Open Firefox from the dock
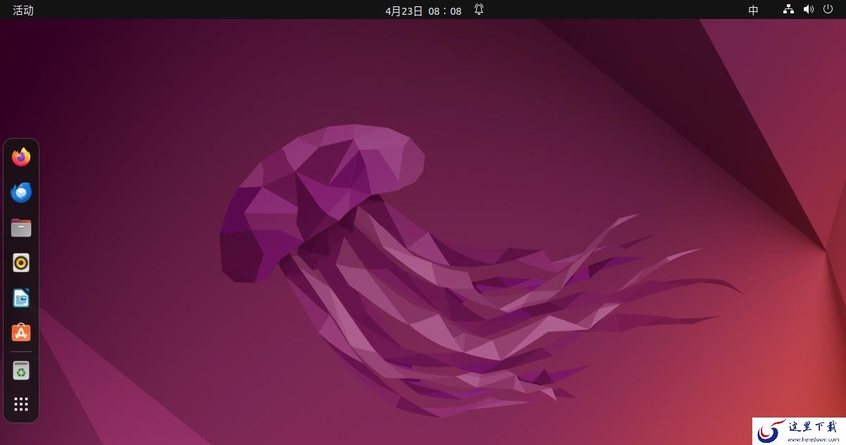The height and width of the screenshot is (445, 846). (x=21, y=157)
